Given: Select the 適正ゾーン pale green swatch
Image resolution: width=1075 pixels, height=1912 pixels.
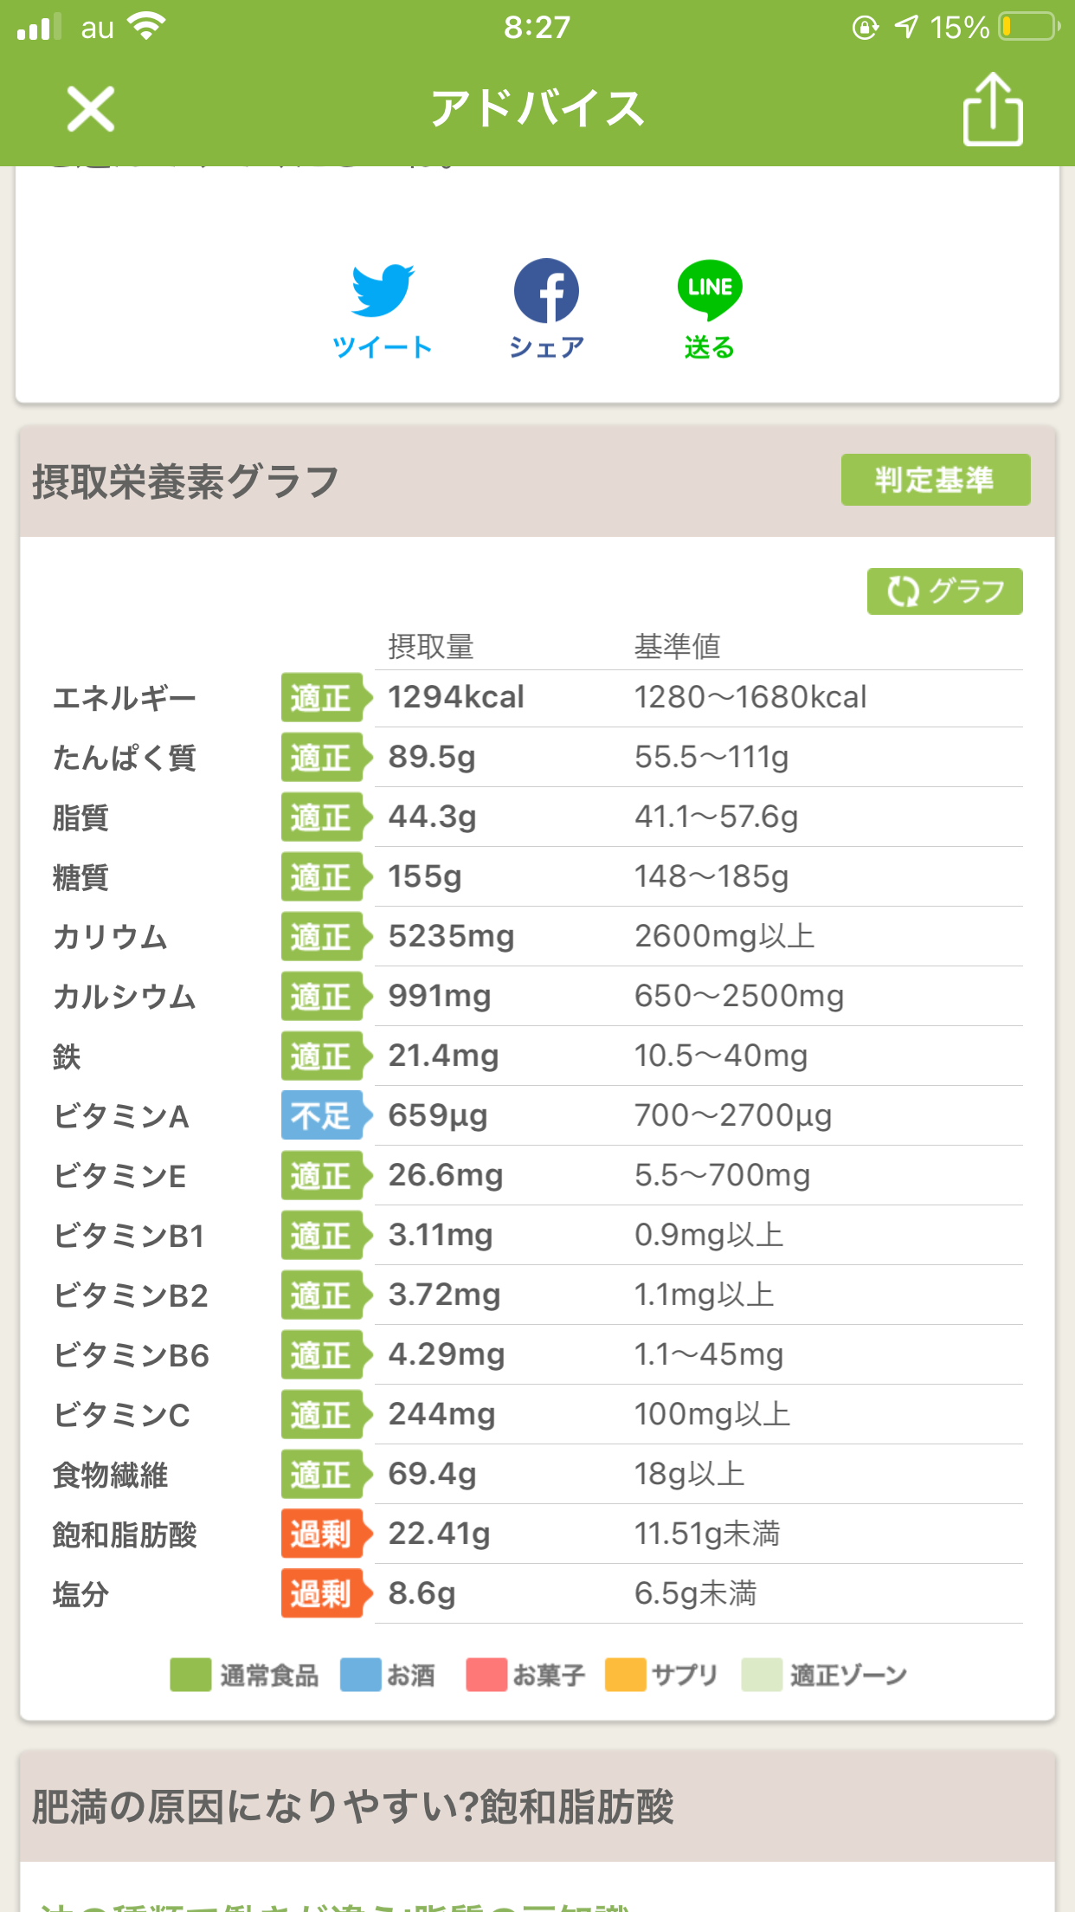Looking at the screenshot, I should pos(762,1675).
